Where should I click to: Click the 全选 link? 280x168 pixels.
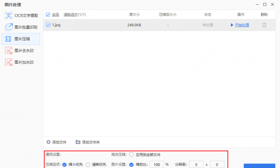point(56,15)
